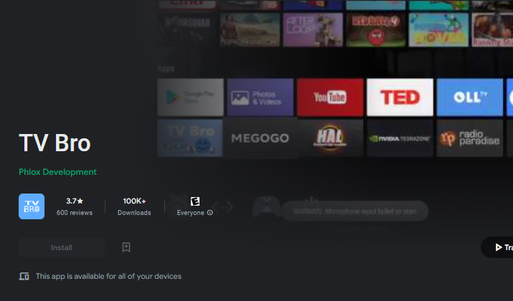Open the 3.7 star rating reviews
513x301 pixels.
(75, 201)
